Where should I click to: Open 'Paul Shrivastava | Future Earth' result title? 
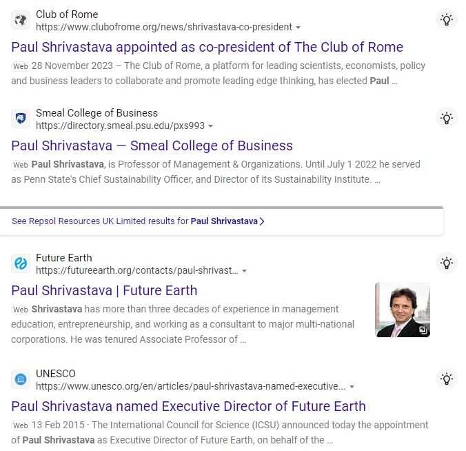[104, 290]
